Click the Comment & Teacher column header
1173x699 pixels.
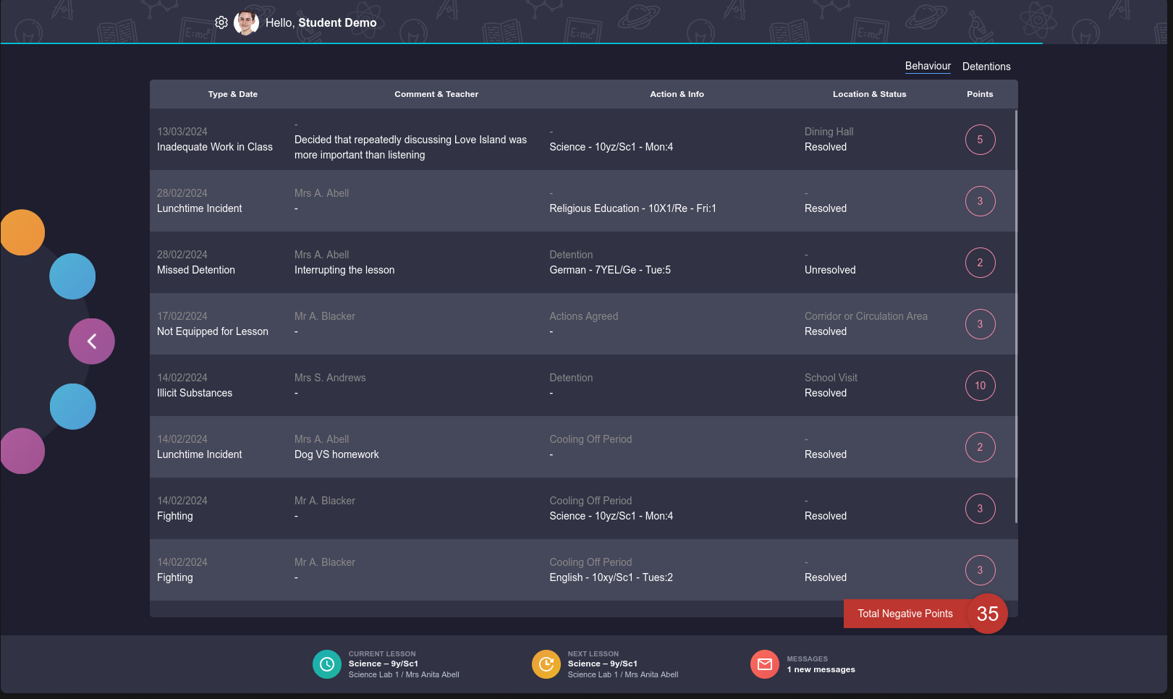coord(436,94)
